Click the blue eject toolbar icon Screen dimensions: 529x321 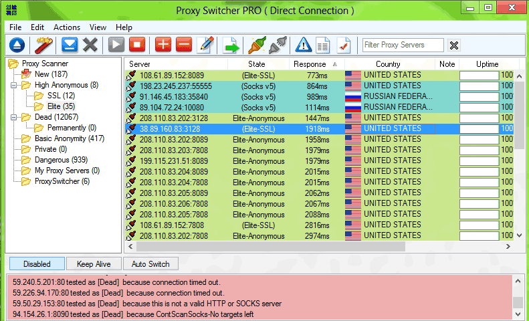[17, 45]
